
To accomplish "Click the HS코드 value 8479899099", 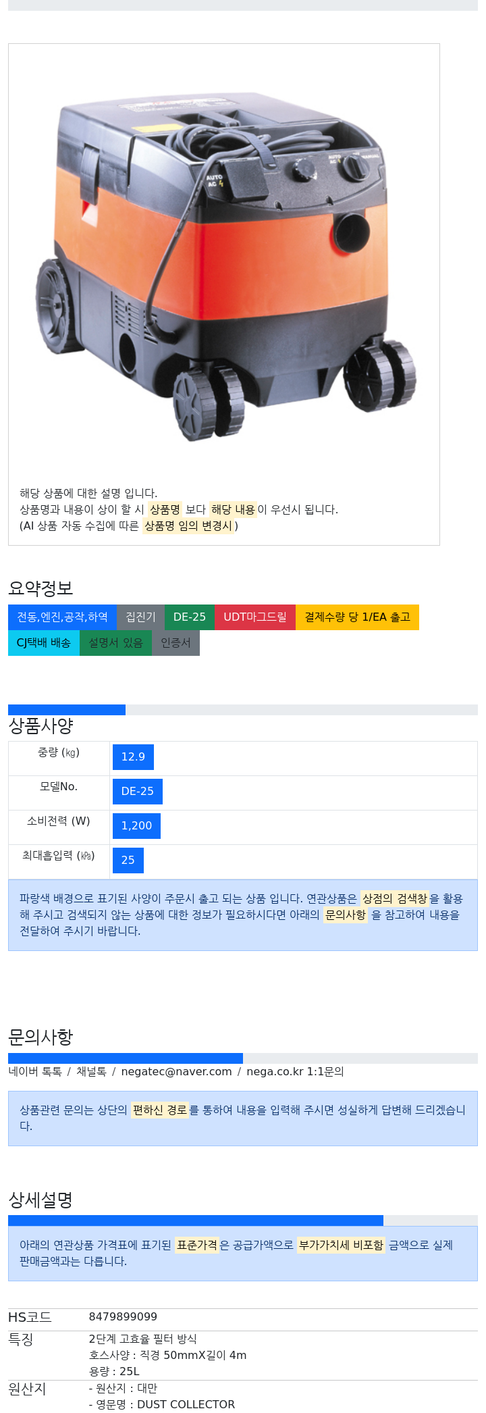I will point(123,1316).
